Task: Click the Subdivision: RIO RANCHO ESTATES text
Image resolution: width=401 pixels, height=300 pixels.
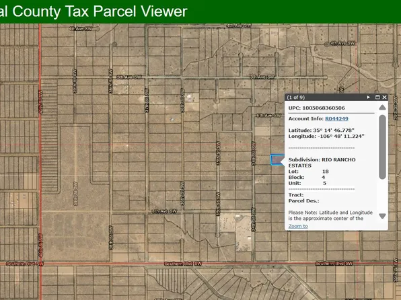Action: tap(322, 163)
